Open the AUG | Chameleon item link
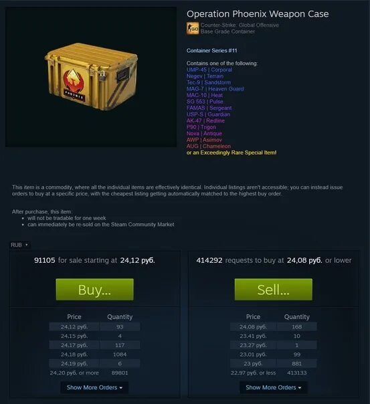Viewport: 370px width, 404px height. click(209, 146)
